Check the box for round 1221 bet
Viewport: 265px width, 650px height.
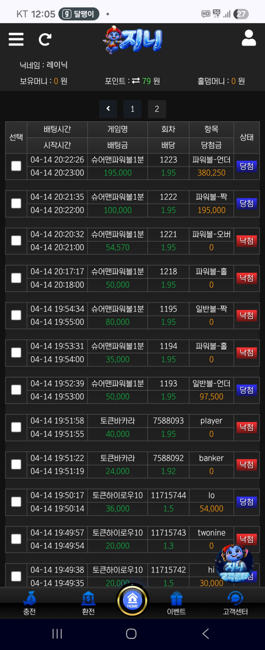[16, 241]
